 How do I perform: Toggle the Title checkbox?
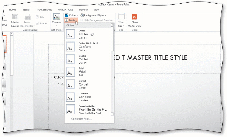[37, 17]
